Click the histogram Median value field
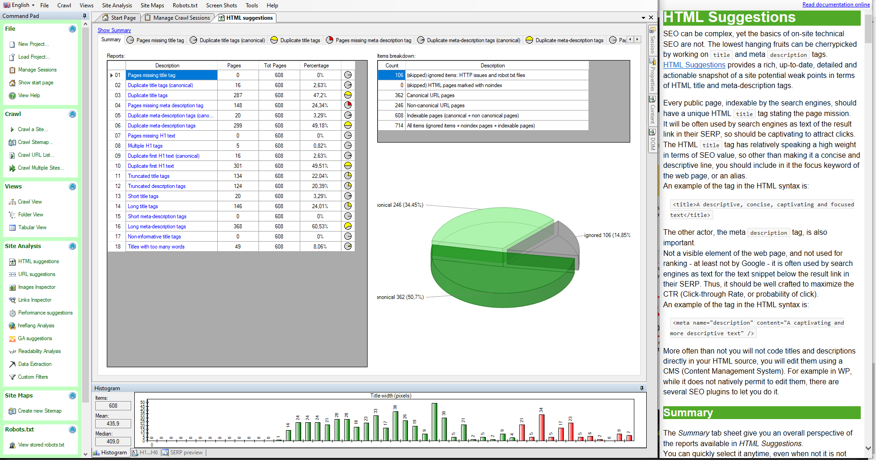880x475 pixels. [x=113, y=442]
